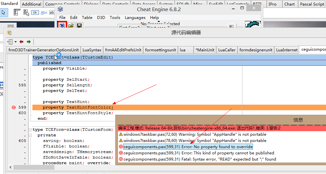This screenshot has width=326, height=174.
Task: Select the 'No property found to override' error
Action: point(188,147)
